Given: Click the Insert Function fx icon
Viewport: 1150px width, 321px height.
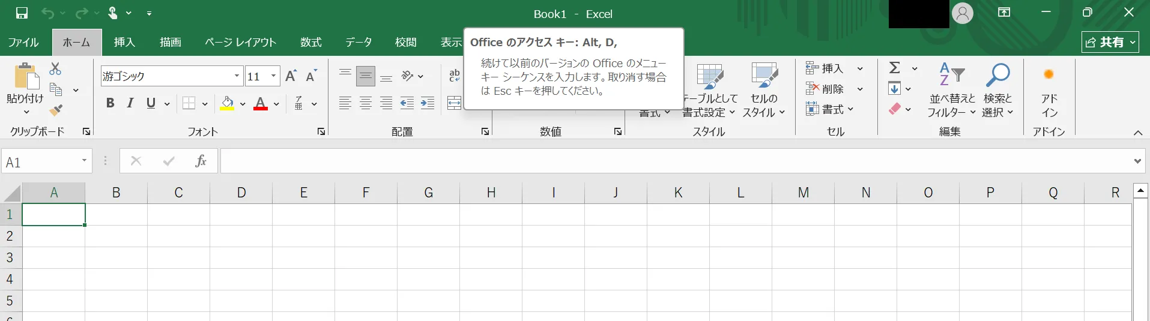Looking at the screenshot, I should [x=201, y=161].
